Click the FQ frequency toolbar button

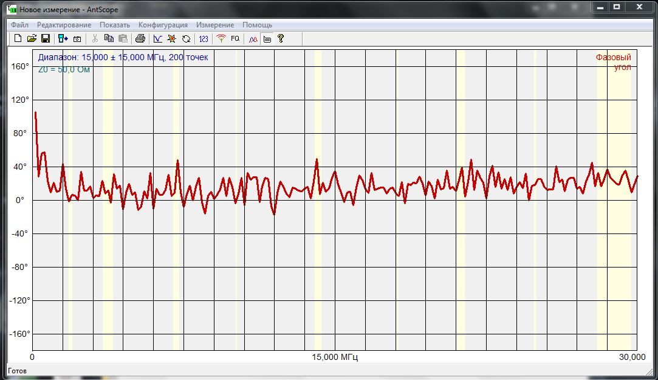click(x=235, y=38)
